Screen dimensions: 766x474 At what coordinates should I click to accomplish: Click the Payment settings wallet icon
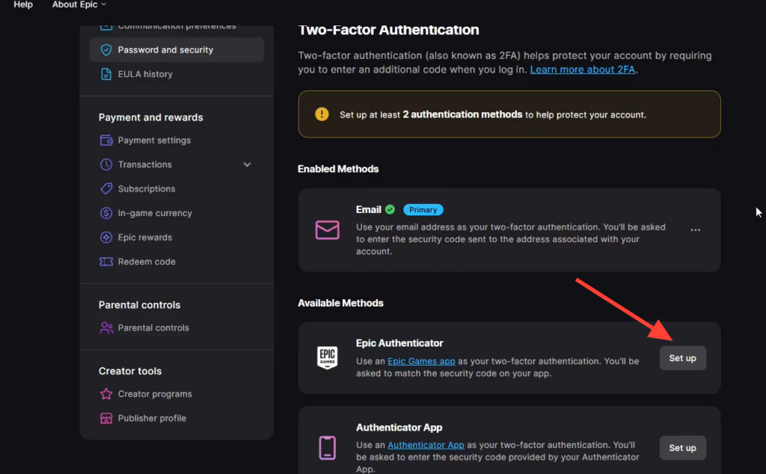point(106,140)
